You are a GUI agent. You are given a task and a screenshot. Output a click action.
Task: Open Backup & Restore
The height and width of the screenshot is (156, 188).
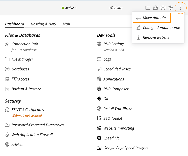pos(26,89)
